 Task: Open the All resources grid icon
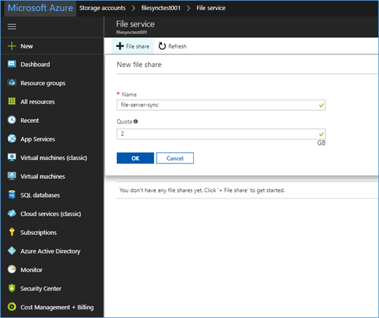[11, 102]
